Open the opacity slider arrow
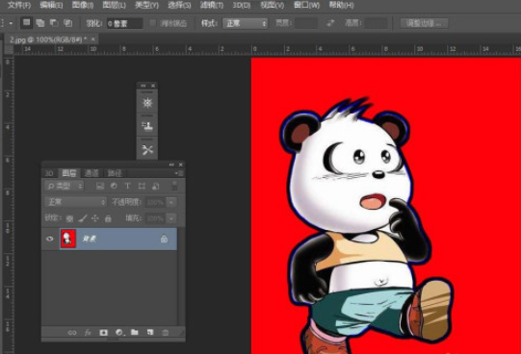The height and width of the screenshot is (354, 521). click(171, 202)
